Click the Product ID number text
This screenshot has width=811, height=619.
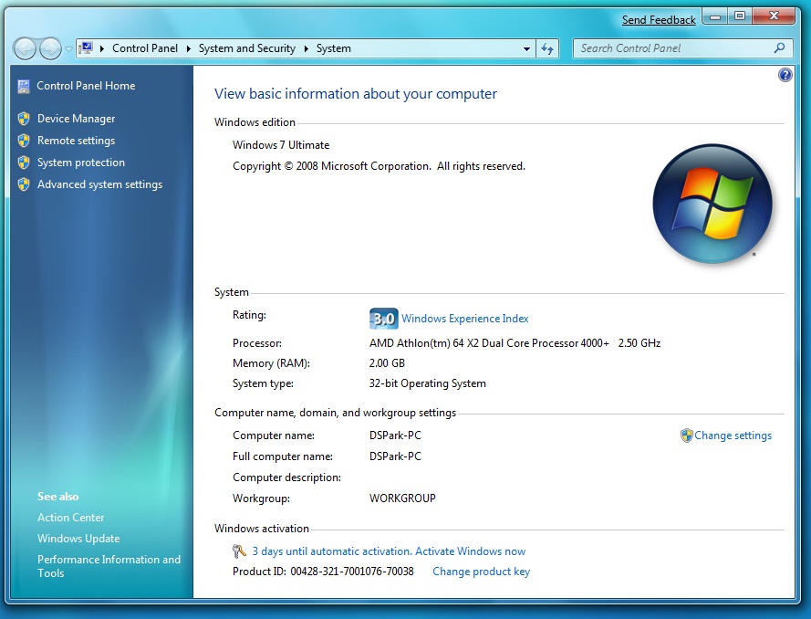click(352, 572)
